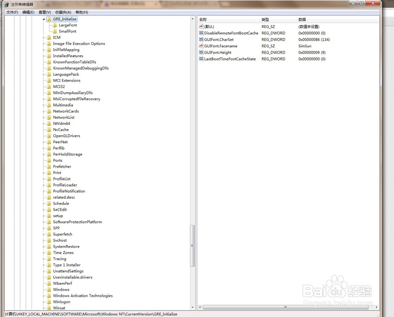Select the SystemRestore tree item
394x317 pixels.
click(x=66, y=246)
